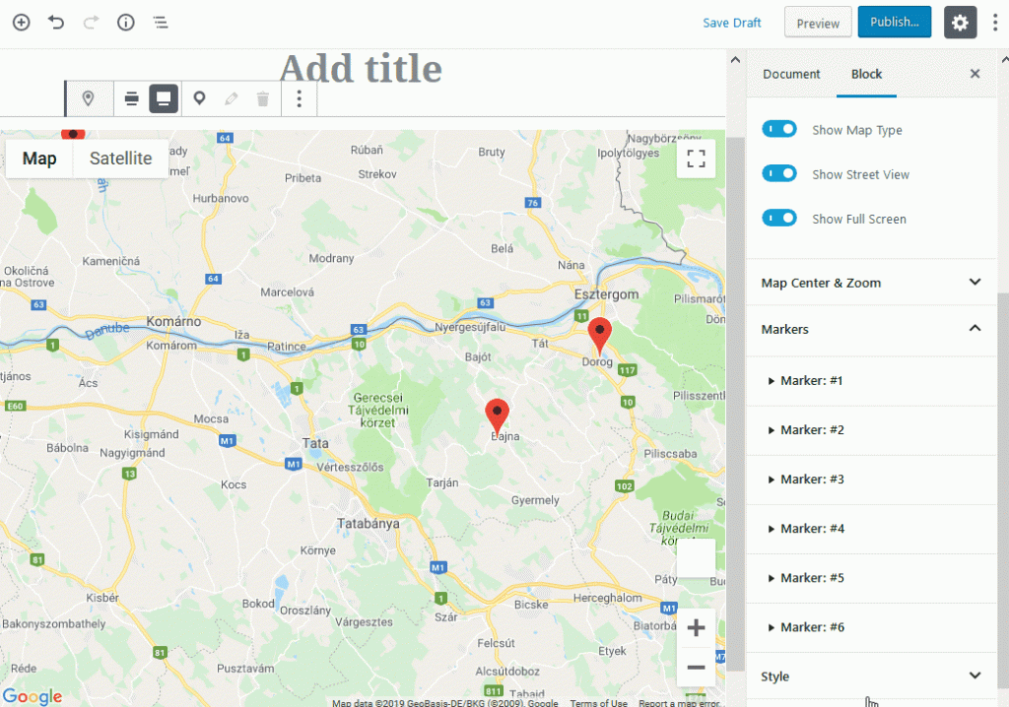Click the red marker near Dorog
The width and height of the screenshot is (1009, 707).
coord(600,336)
